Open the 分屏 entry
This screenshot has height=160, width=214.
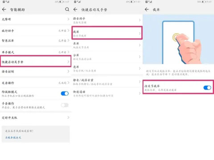107,57
